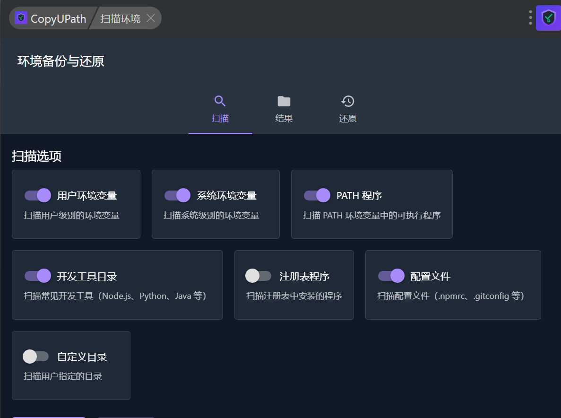
Task: Close the 扫描环境 tab with X
Action: [151, 18]
